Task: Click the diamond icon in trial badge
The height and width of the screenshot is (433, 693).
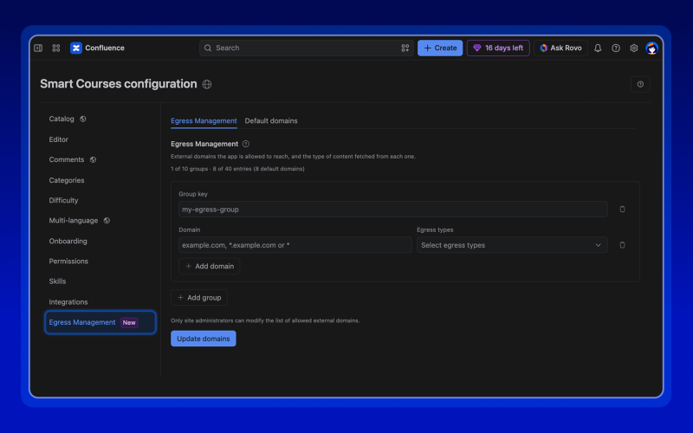Action: click(x=477, y=48)
